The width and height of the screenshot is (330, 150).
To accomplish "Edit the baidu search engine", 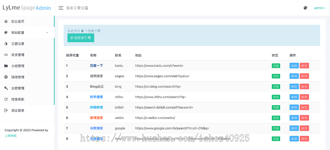I will pyautogui.click(x=294, y=66).
